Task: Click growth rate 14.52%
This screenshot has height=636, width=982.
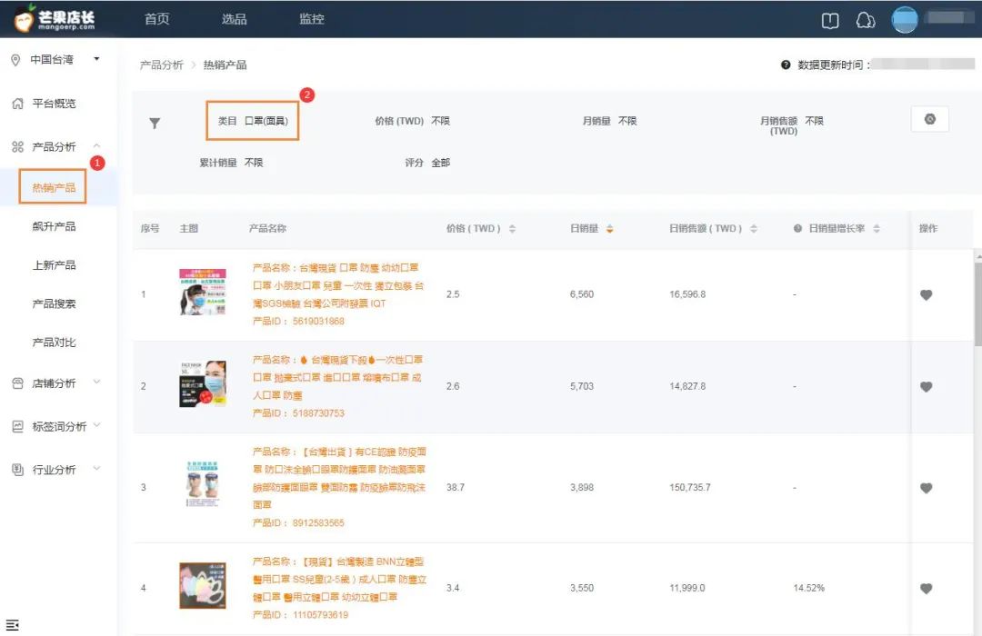Action: tap(808, 588)
